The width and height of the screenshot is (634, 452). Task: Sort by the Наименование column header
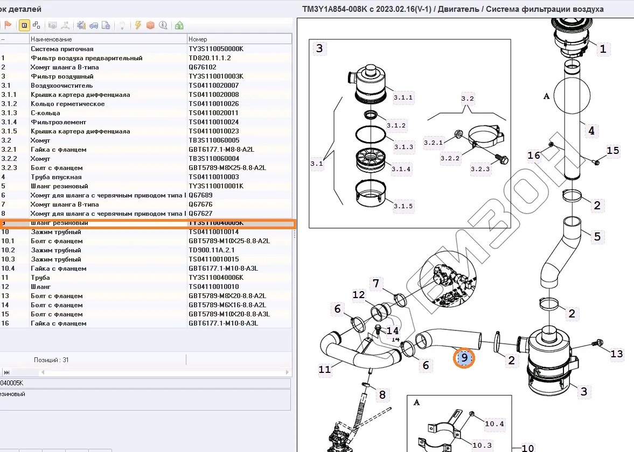pyautogui.click(x=108, y=39)
